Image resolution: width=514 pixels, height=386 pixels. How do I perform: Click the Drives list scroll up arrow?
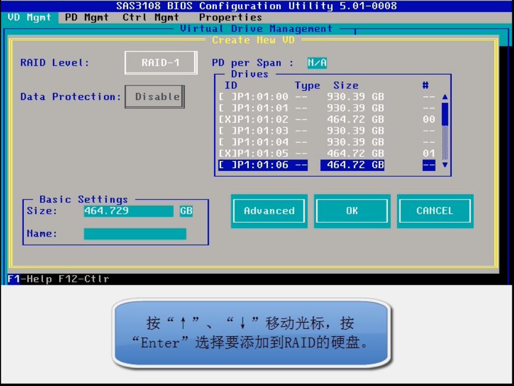445,97
